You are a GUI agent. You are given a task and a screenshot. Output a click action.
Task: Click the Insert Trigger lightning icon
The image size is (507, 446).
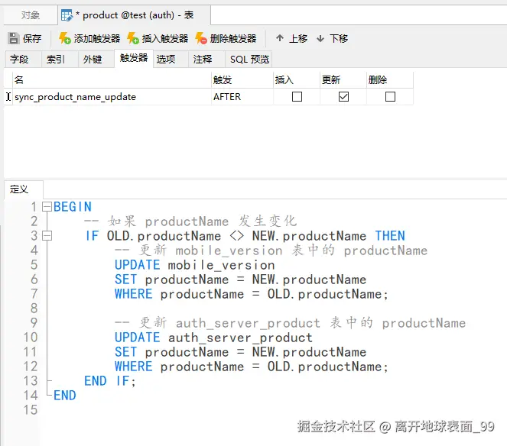click(x=132, y=38)
